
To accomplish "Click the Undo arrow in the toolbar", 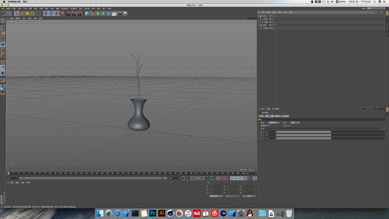I will [4, 13].
